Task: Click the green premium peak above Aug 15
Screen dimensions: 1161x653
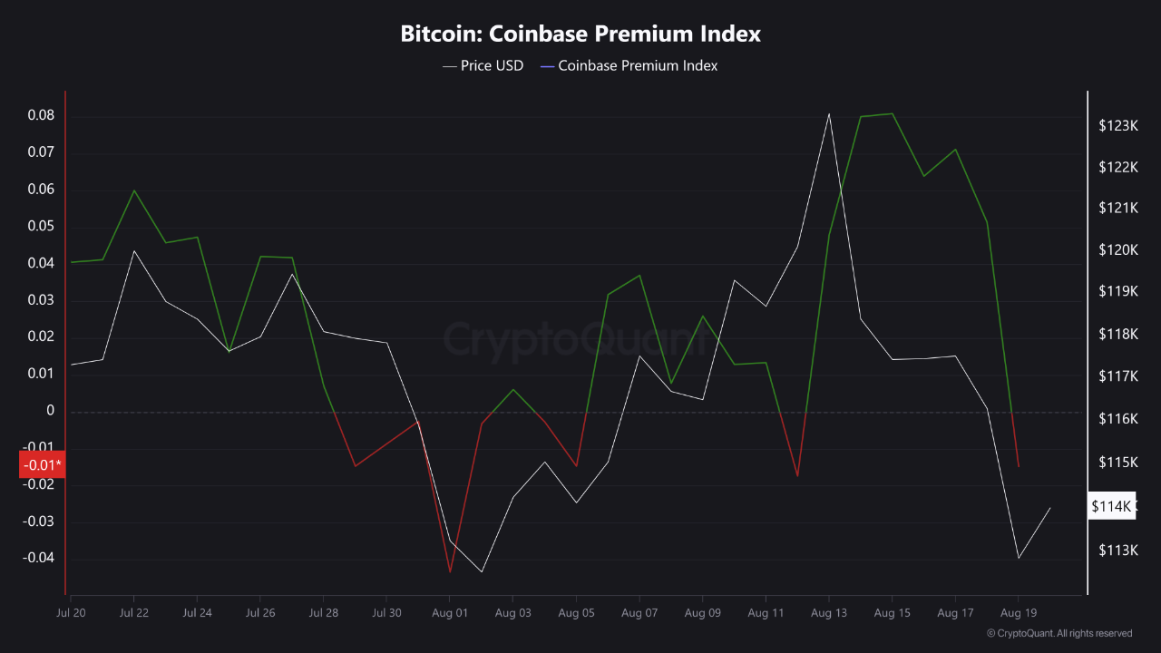Action: 893,114
